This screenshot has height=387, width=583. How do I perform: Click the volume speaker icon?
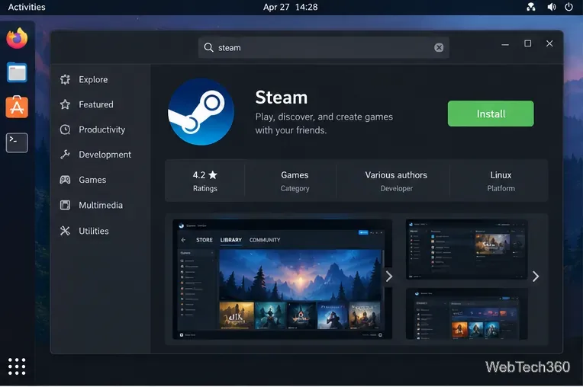coord(552,7)
